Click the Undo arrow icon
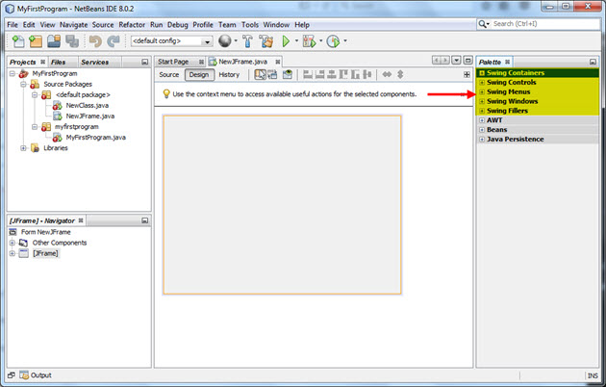606x387 pixels. tap(95, 41)
